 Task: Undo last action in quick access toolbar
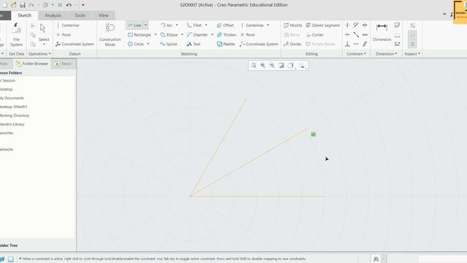point(69,5)
